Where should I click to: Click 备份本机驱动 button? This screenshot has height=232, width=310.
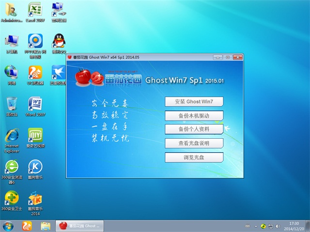[194, 116]
